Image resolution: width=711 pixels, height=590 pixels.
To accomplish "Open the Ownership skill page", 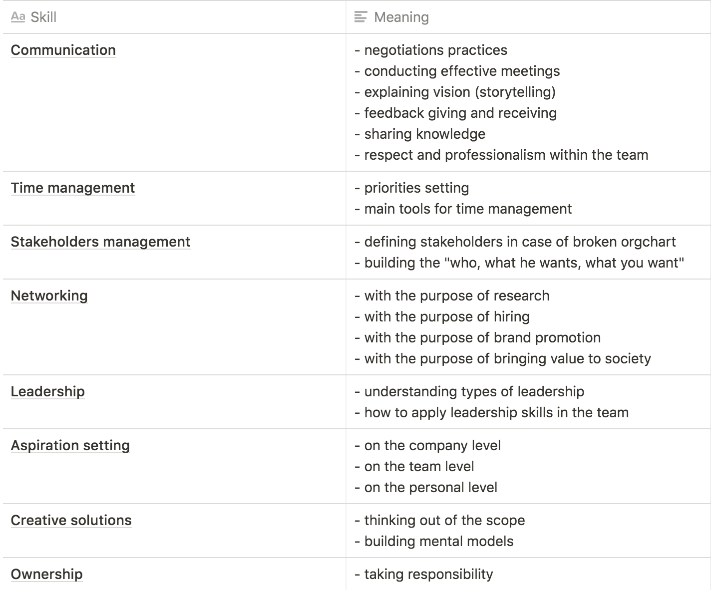I will (46, 574).
